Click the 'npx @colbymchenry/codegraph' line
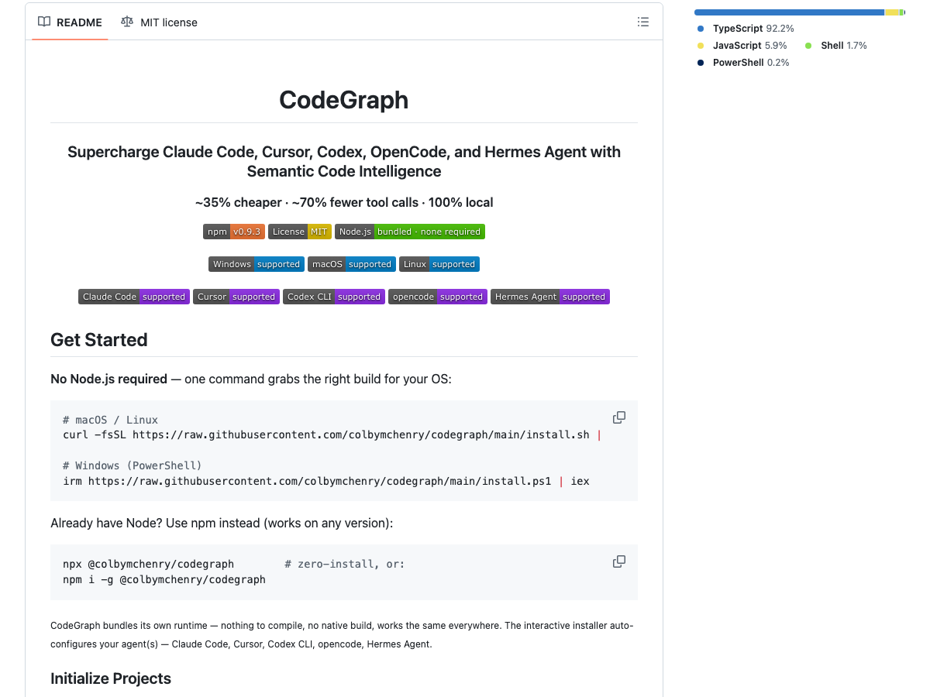Image resolution: width=930 pixels, height=697 pixels. 148,564
